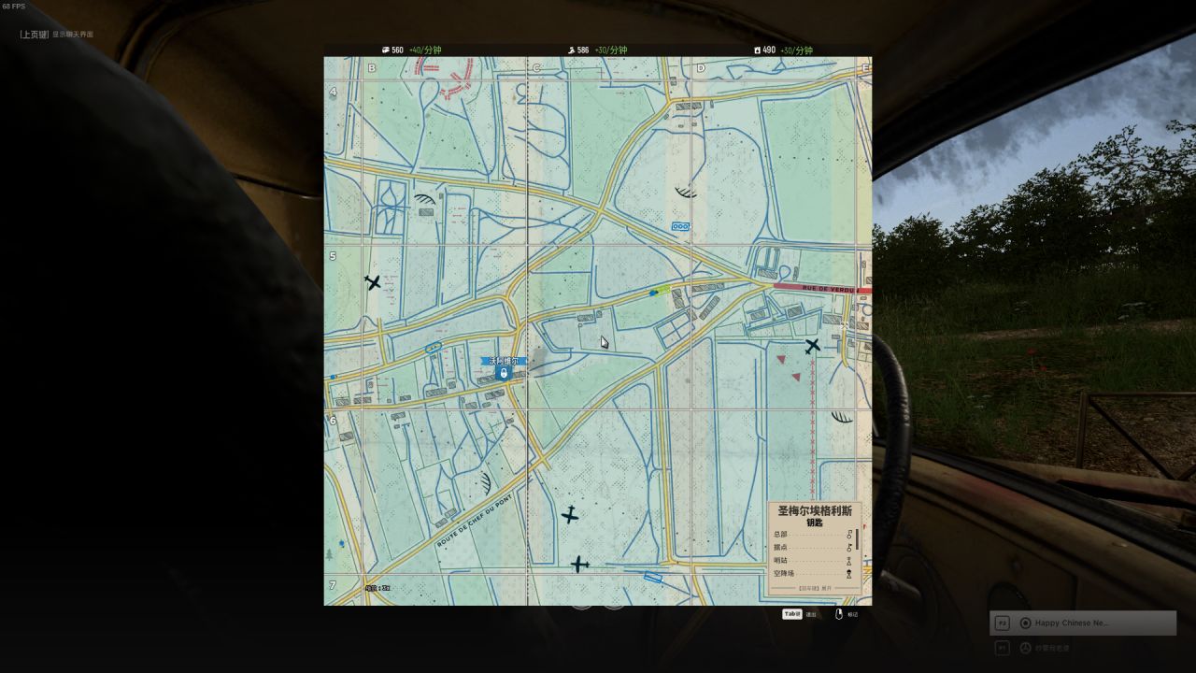The width and height of the screenshot is (1196, 673).
Task: Click the 钥匙 legend heading
Action: click(x=815, y=523)
